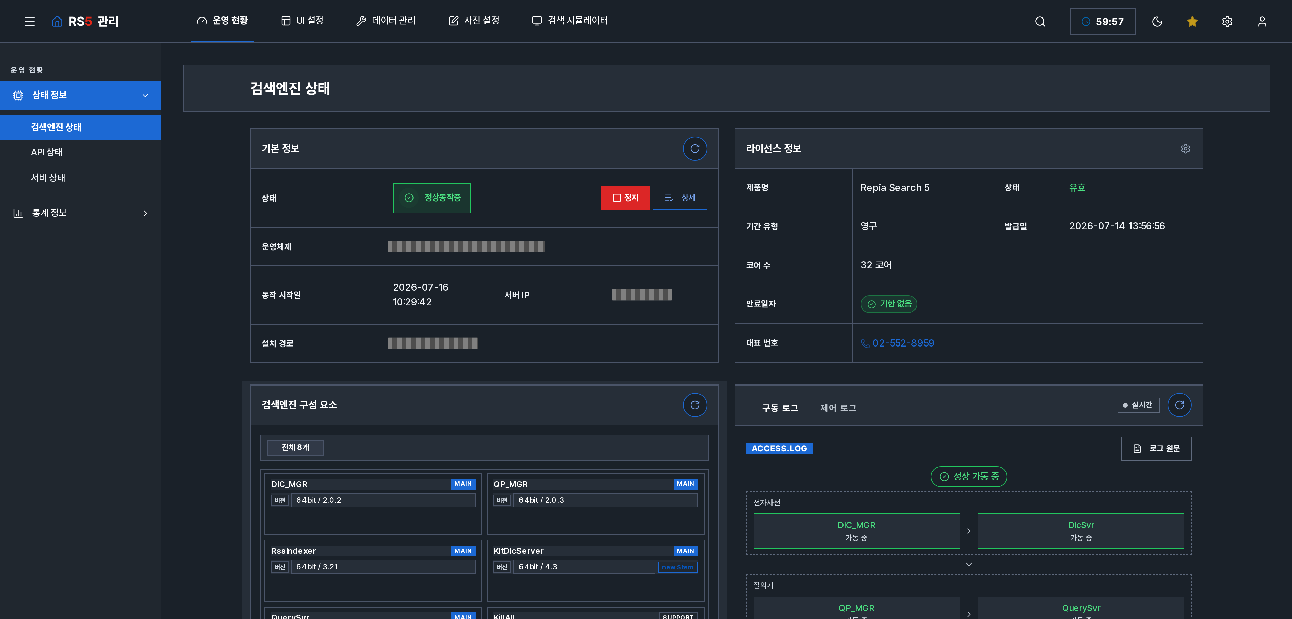Open 라이선스 정보 settings gear icon
The image size is (1292, 619).
pyautogui.click(x=1186, y=148)
